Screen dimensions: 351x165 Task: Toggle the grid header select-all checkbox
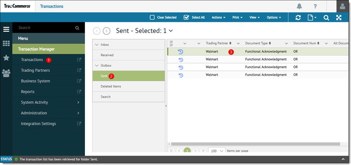coord(171,43)
